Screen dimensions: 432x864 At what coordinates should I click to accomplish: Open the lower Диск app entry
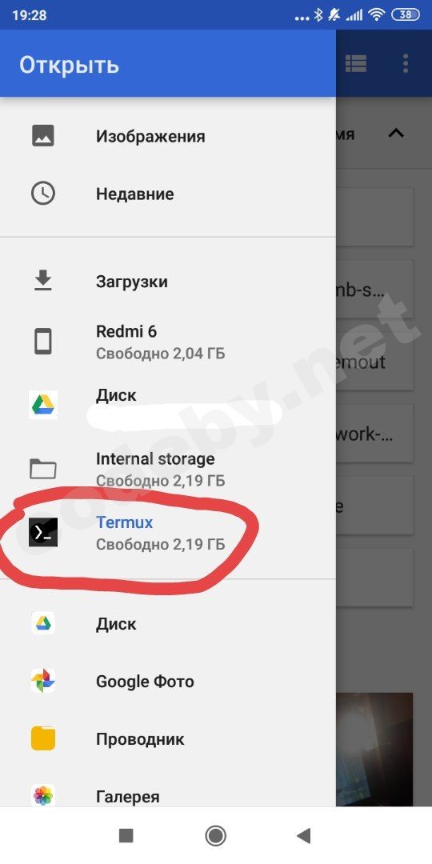click(167, 624)
